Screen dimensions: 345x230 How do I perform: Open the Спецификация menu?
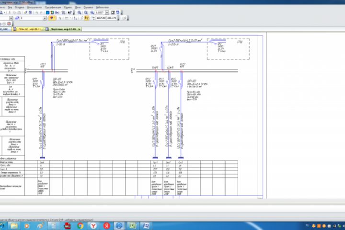(x=53, y=7)
